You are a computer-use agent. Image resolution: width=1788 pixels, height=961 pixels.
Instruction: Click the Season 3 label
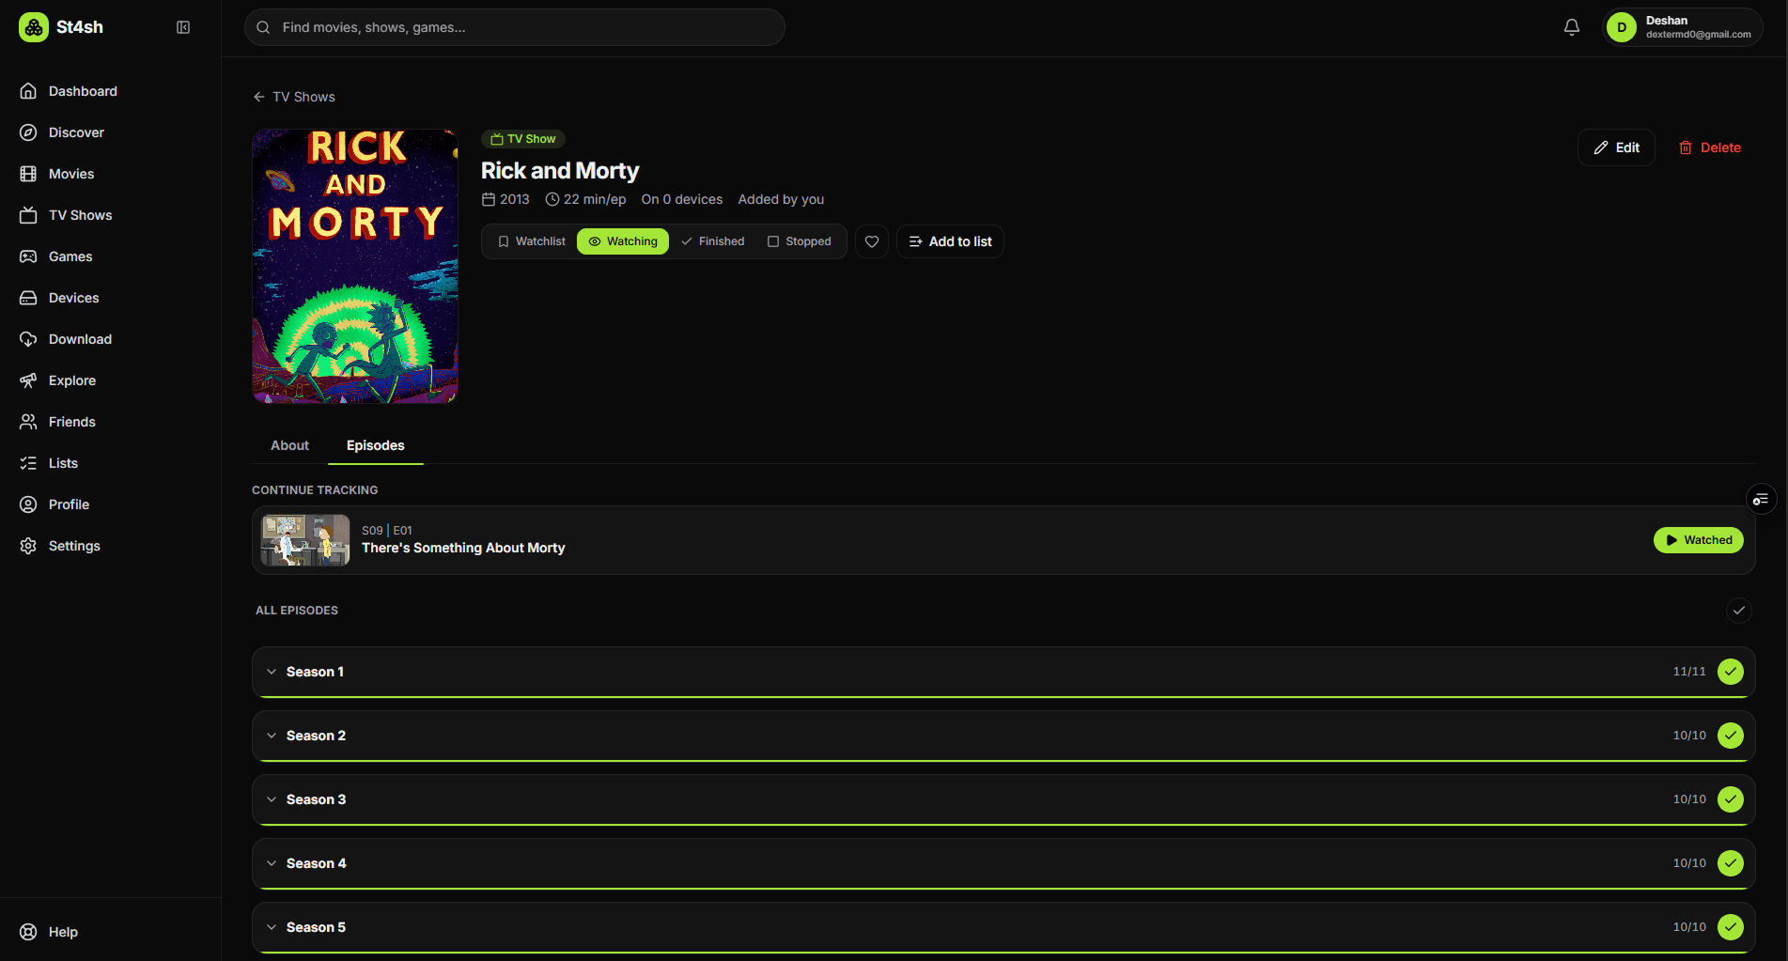[316, 799]
